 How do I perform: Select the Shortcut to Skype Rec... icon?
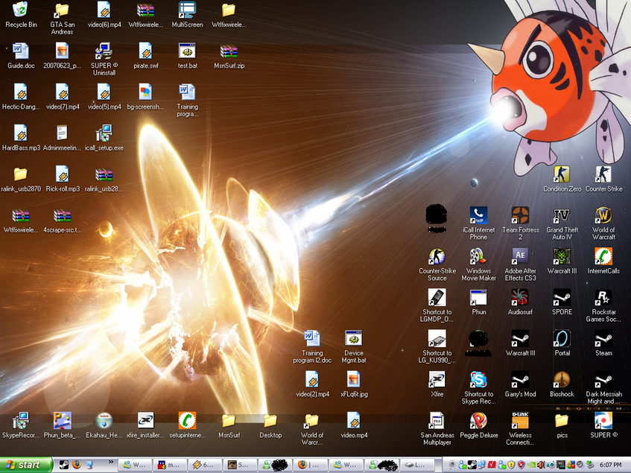coord(478,387)
